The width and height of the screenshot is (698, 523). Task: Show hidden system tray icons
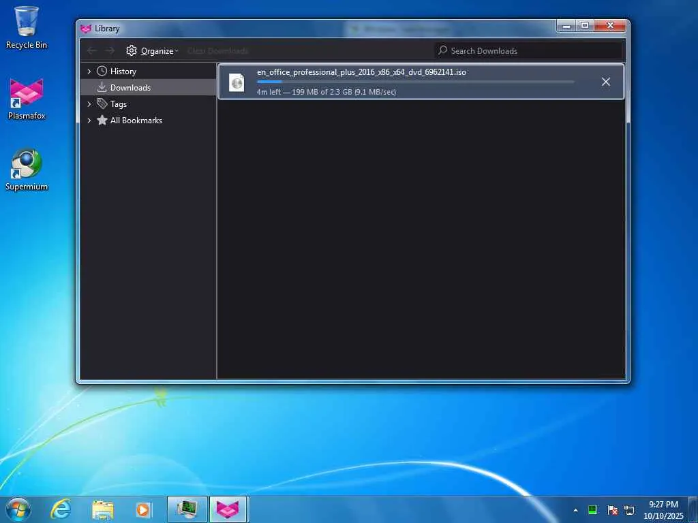point(575,510)
